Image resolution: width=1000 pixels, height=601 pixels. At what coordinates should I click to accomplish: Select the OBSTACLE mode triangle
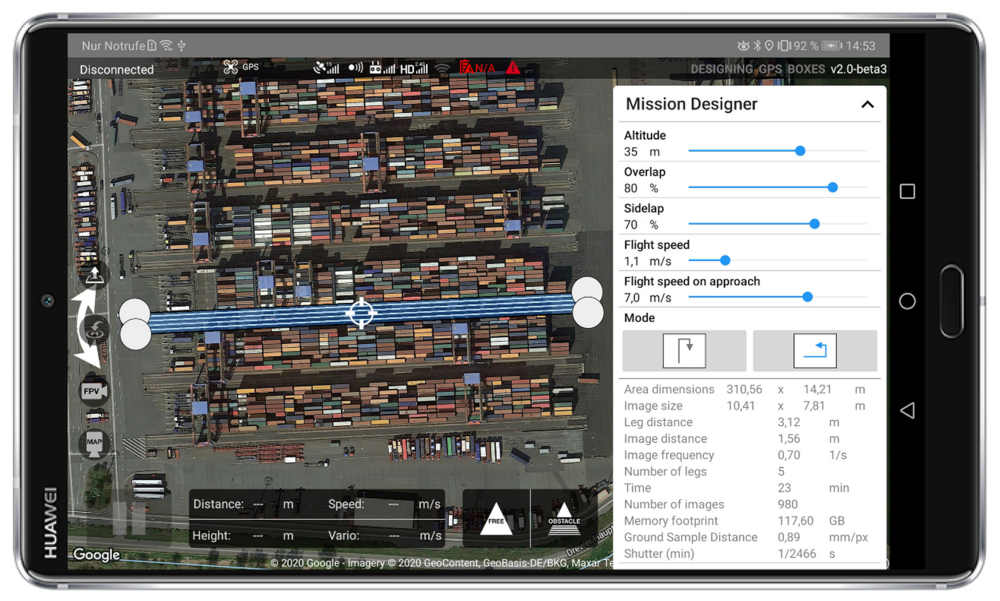coord(563,518)
